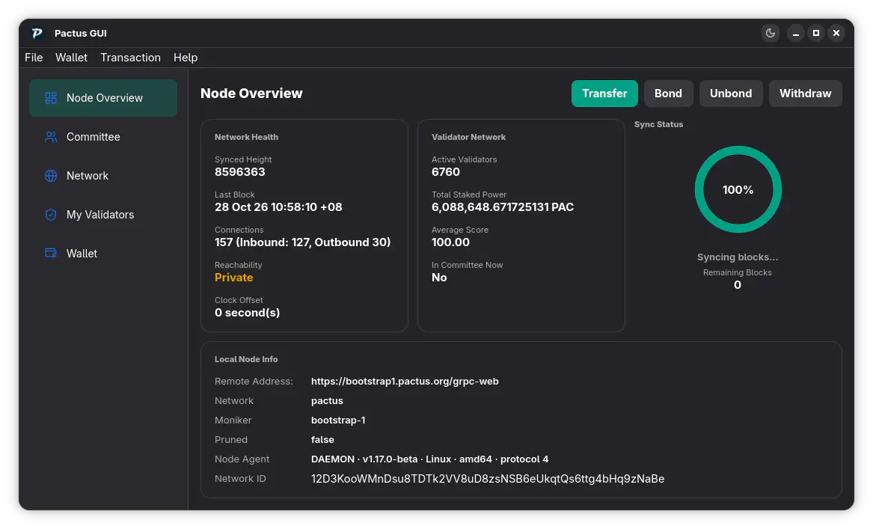Click the Unbond button
873x529 pixels.
coord(731,94)
